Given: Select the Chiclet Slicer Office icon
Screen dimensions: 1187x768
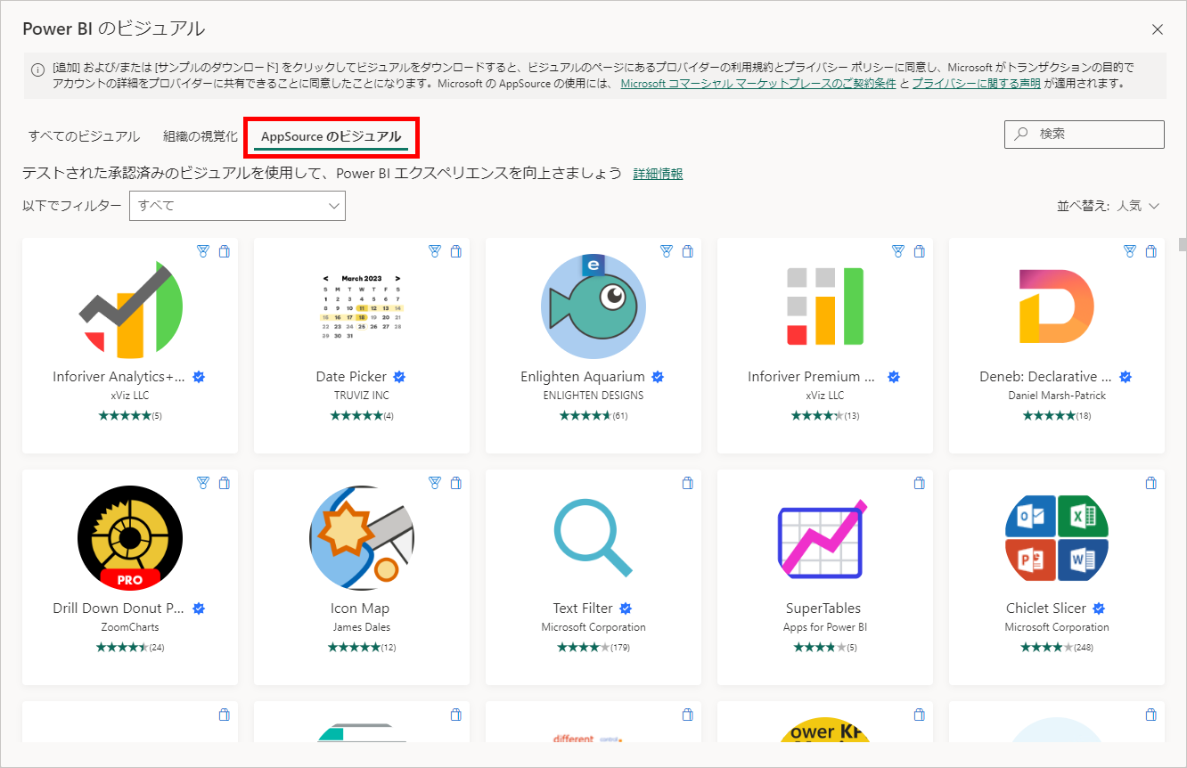Looking at the screenshot, I should click(1057, 538).
